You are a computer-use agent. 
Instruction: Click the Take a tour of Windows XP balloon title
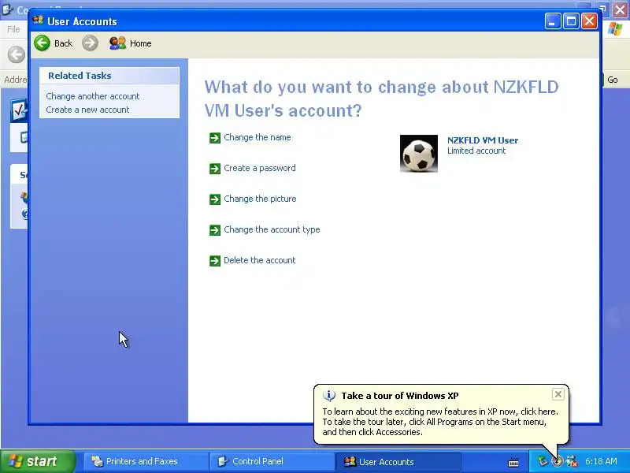400,396
